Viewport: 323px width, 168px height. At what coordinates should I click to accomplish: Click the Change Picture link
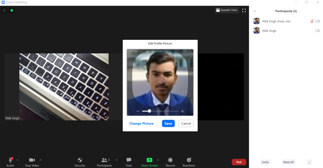141,123
